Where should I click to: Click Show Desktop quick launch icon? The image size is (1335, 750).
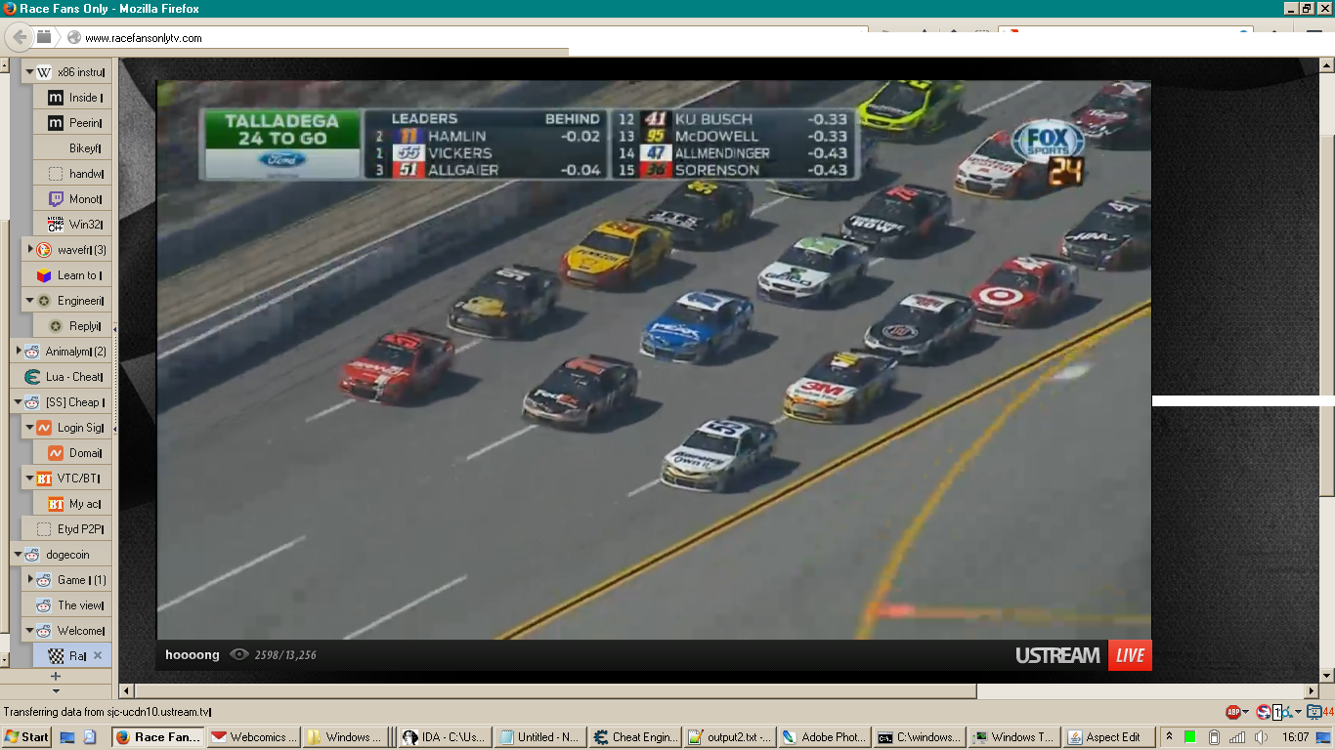[x=68, y=737]
